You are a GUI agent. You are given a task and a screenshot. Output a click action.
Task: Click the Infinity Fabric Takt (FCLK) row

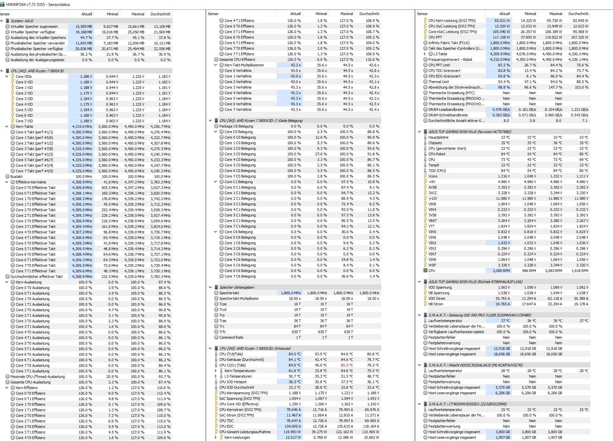tap(504, 43)
